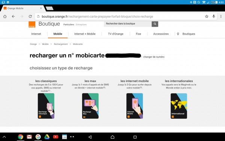Close the Orange Mobile browser tab
Viewport: 225px width, 141px height.
[41, 8]
